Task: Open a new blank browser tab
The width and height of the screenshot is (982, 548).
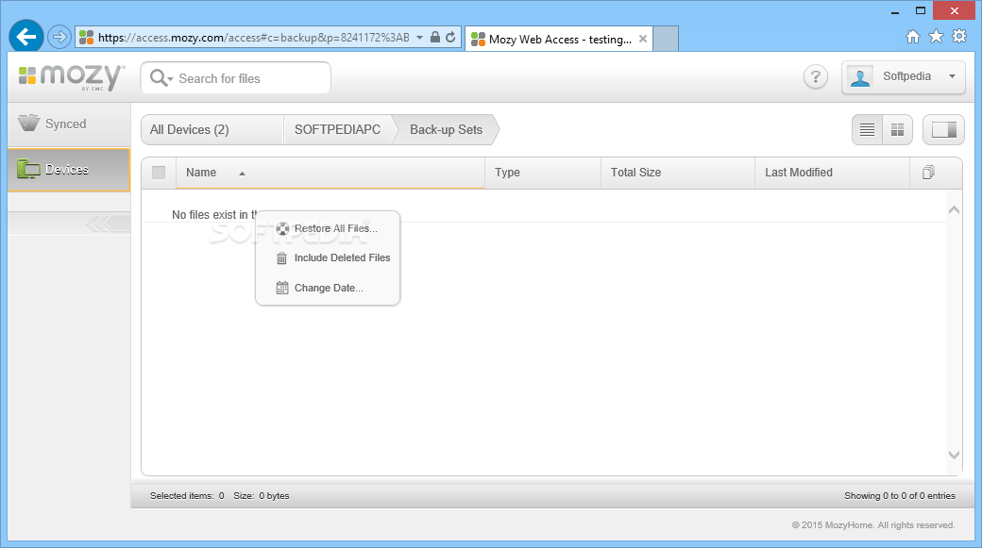Action: pos(666,39)
